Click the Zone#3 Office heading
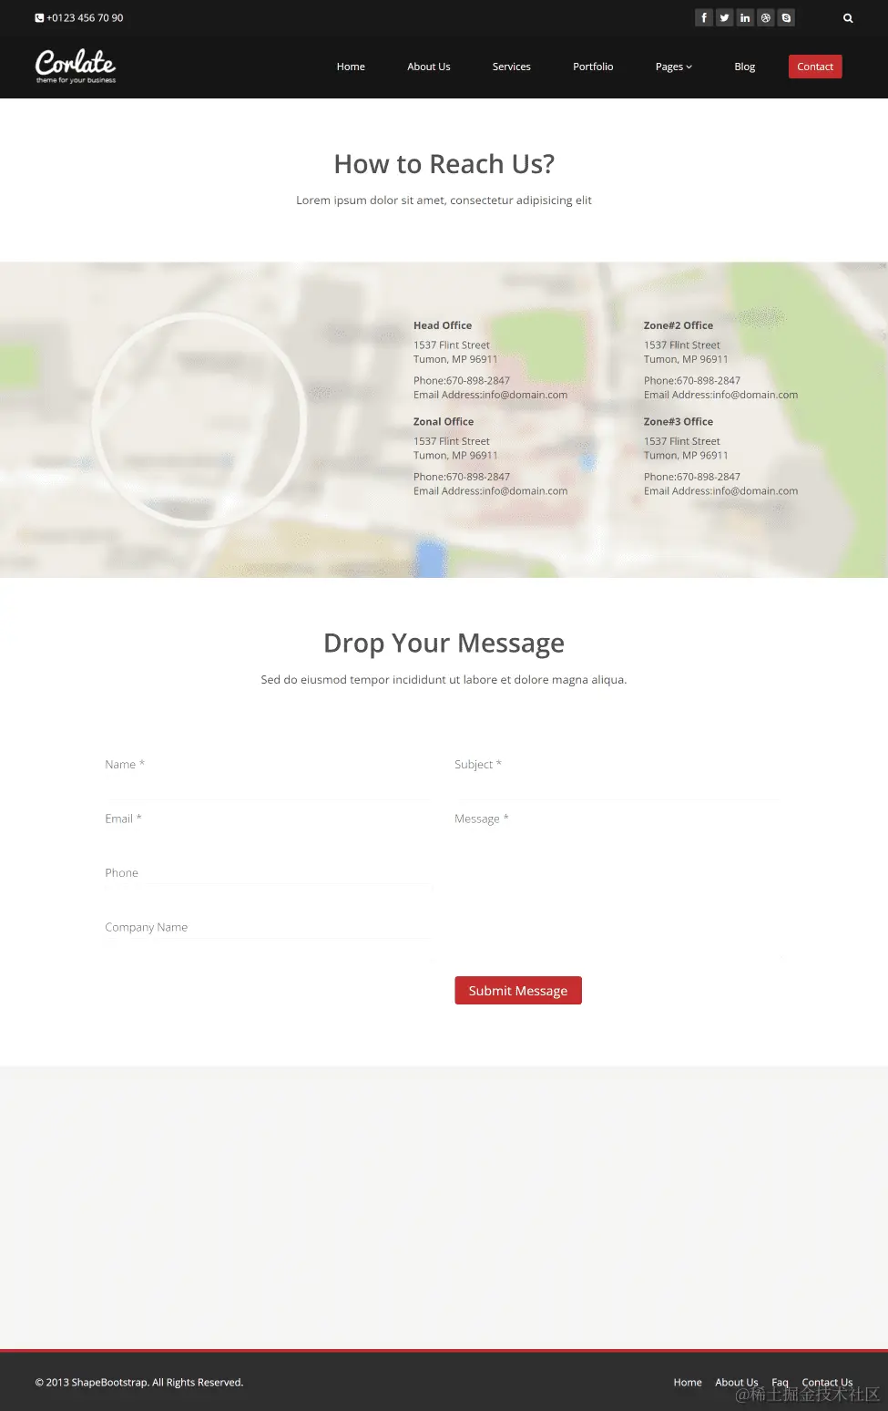 [679, 421]
